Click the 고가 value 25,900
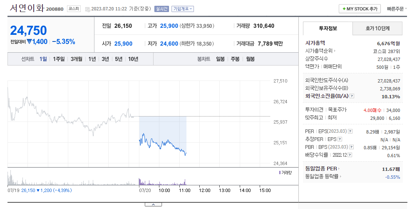 [x=169, y=26]
